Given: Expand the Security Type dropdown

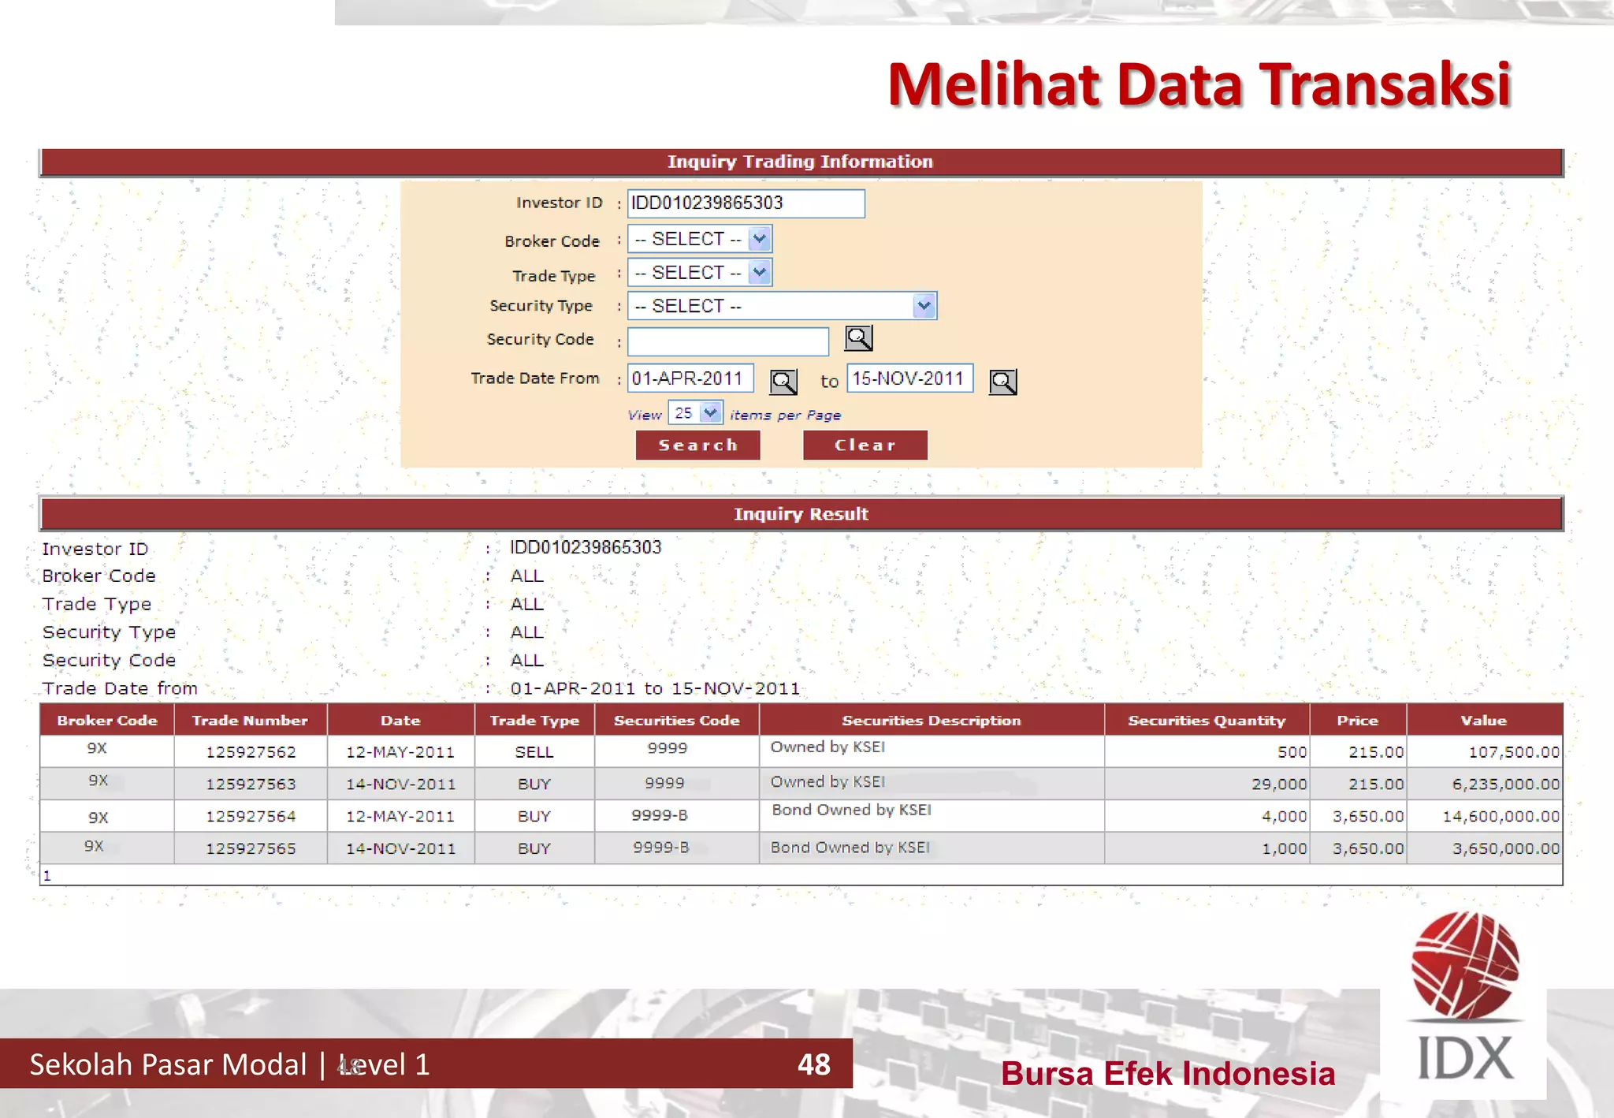Looking at the screenshot, I should [x=924, y=305].
